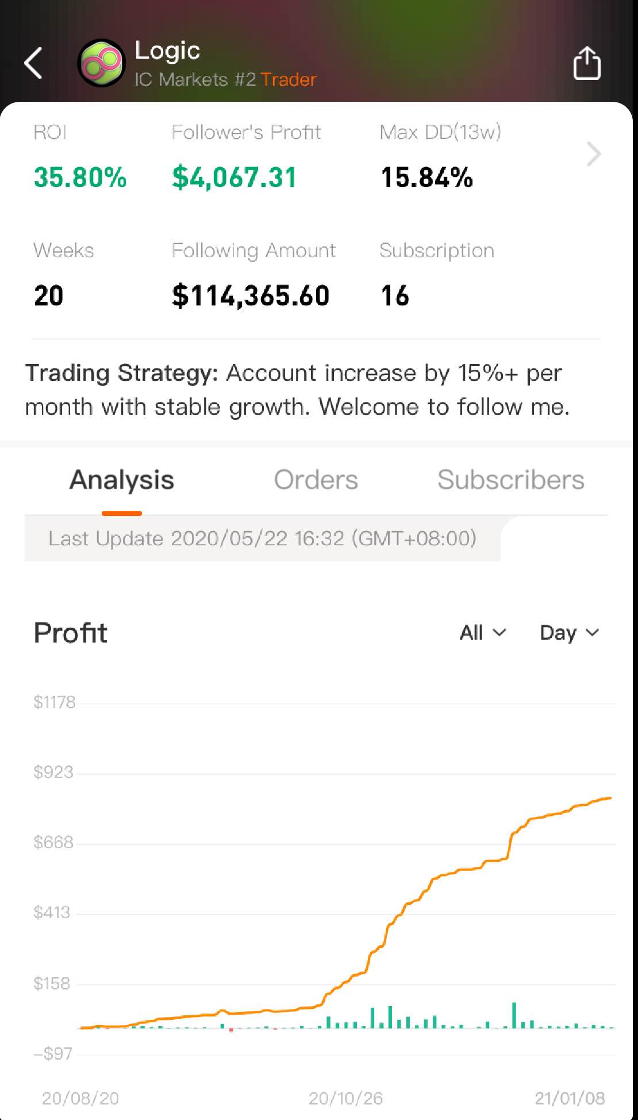Switch to the Orders tab
This screenshot has height=1120, width=638.
316,480
